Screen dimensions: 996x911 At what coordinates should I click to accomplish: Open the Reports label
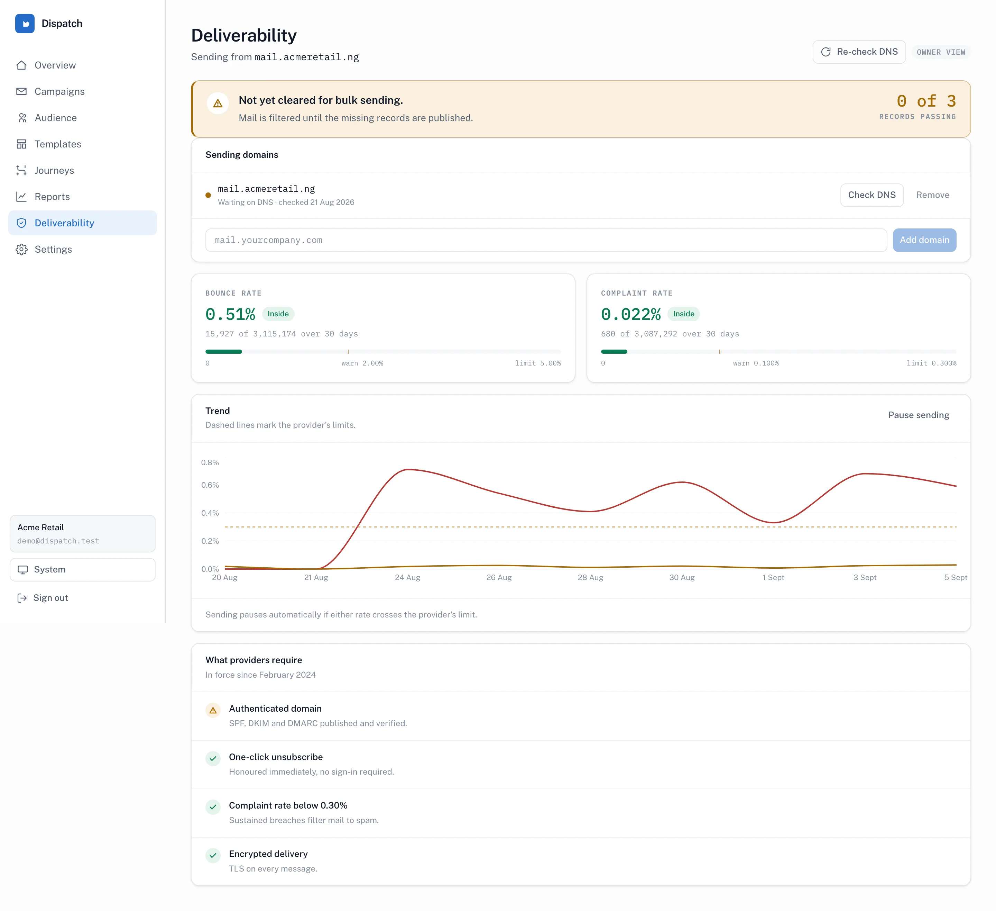coord(52,196)
